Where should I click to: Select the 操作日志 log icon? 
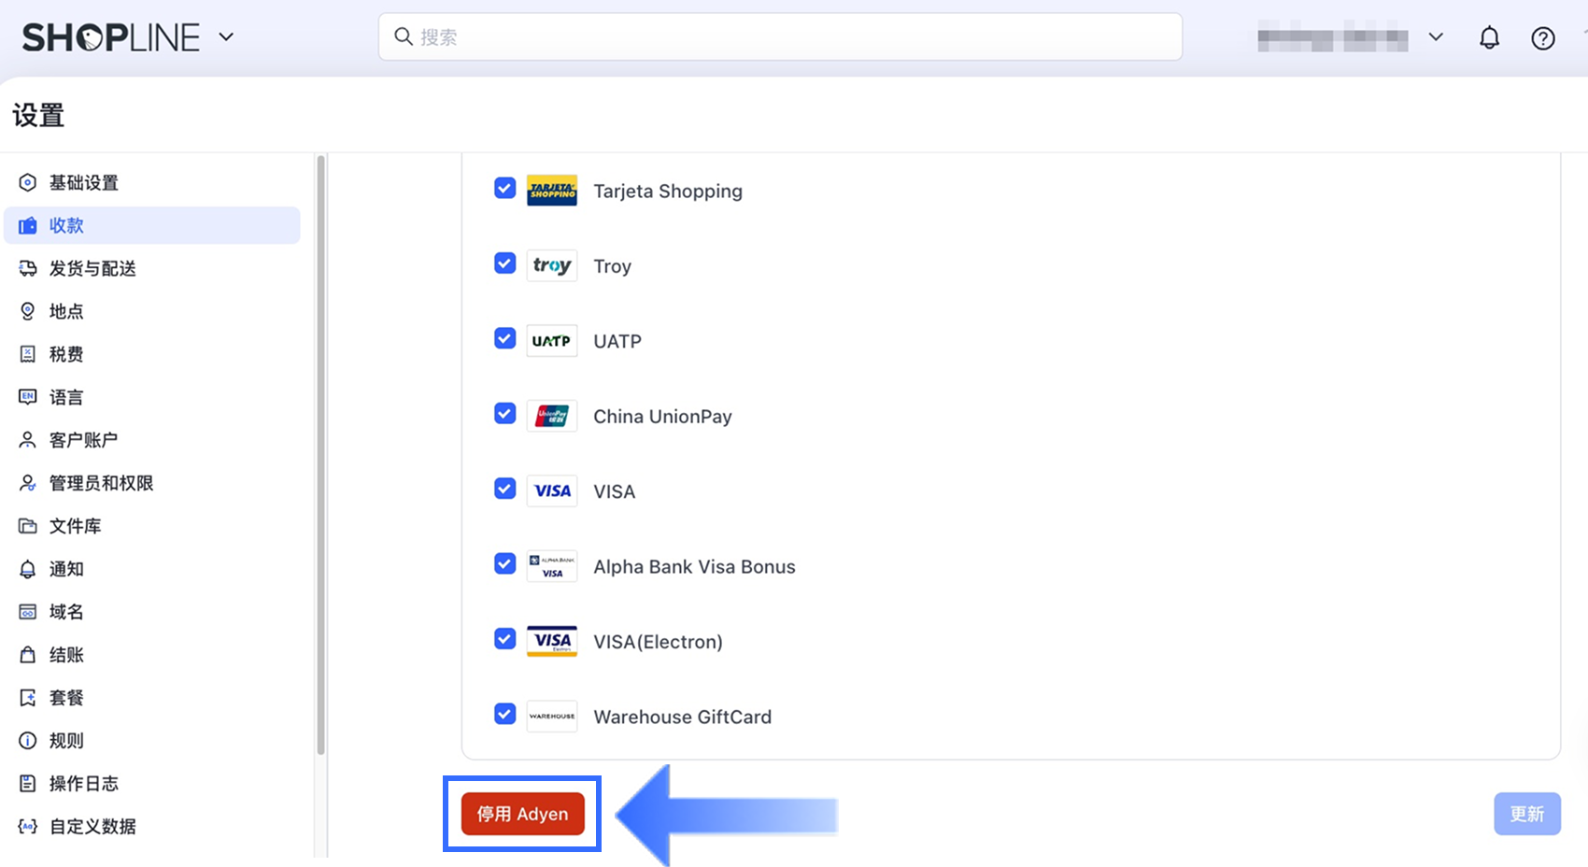coord(28,784)
